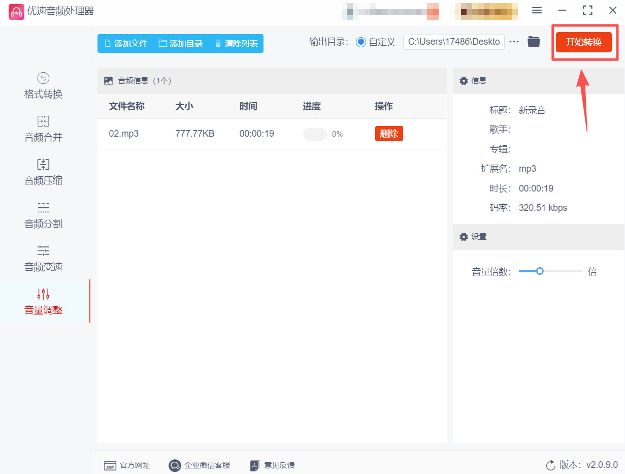Open the 音频分割 audio split tool
The height and width of the screenshot is (474, 625).
[x=43, y=216]
